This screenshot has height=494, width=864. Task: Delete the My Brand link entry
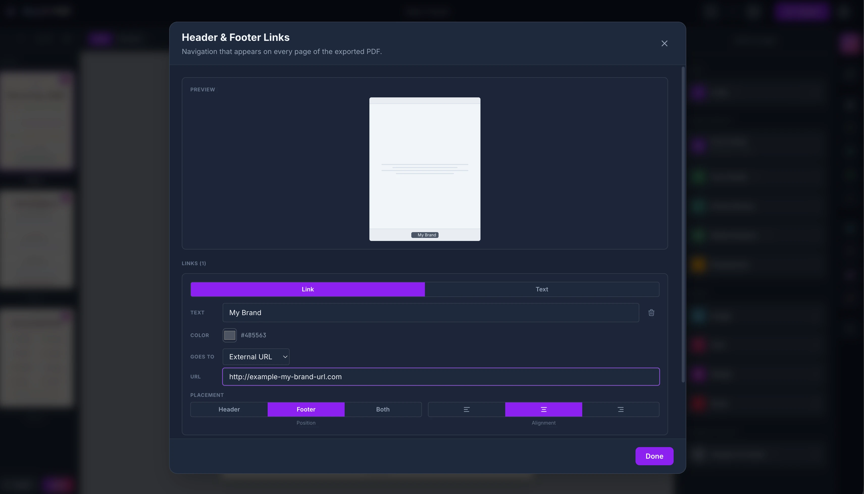651,313
